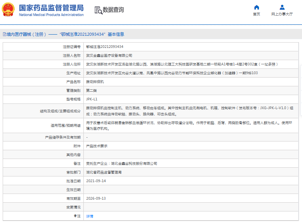Click the 审批部门 row label
Screen dimensions: 302x224
pyautogui.click(x=74, y=172)
